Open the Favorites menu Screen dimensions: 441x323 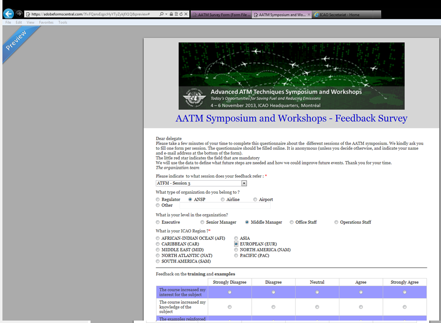coord(46,22)
